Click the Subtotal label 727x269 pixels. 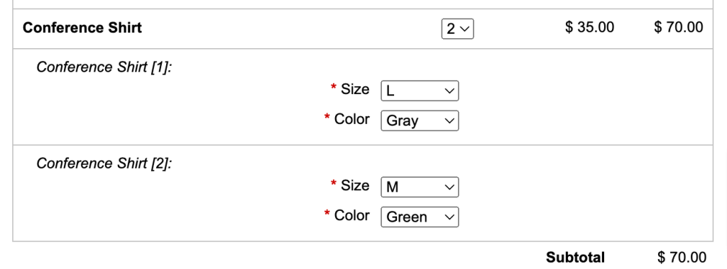(x=575, y=258)
